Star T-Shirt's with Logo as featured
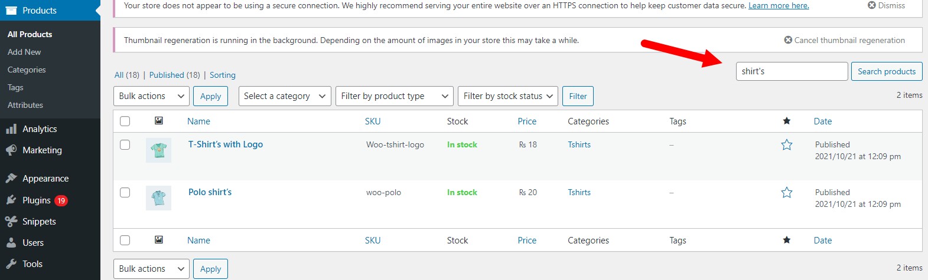Image resolution: width=928 pixels, height=280 pixels. (x=786, y=145)
